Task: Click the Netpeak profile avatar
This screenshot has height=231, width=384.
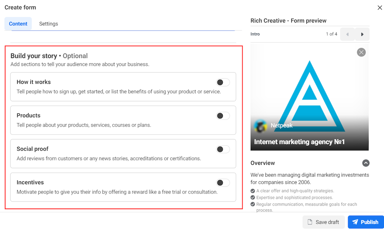Action: (260, 126)
